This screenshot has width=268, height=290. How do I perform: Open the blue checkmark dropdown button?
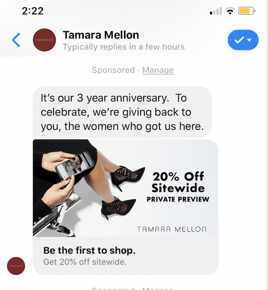point(243,40)
